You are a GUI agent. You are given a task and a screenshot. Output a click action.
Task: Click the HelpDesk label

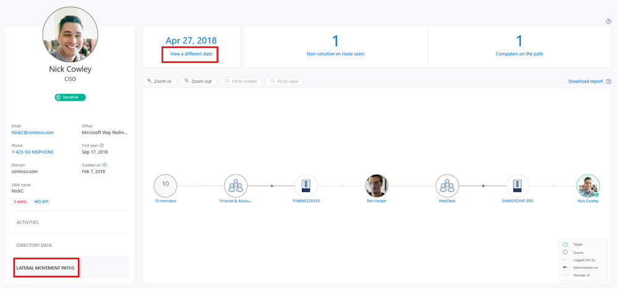coord(447,201)
